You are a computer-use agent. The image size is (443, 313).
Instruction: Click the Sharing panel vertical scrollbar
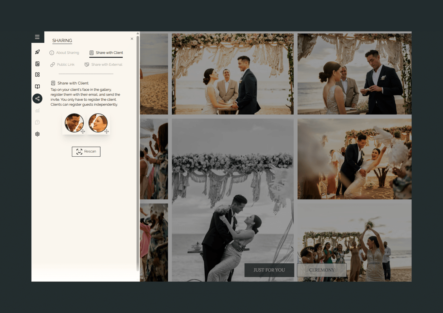[138, 152]
